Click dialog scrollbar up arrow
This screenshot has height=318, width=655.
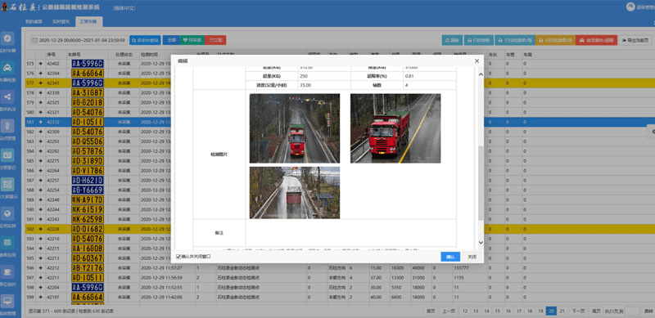click(481, 74)
